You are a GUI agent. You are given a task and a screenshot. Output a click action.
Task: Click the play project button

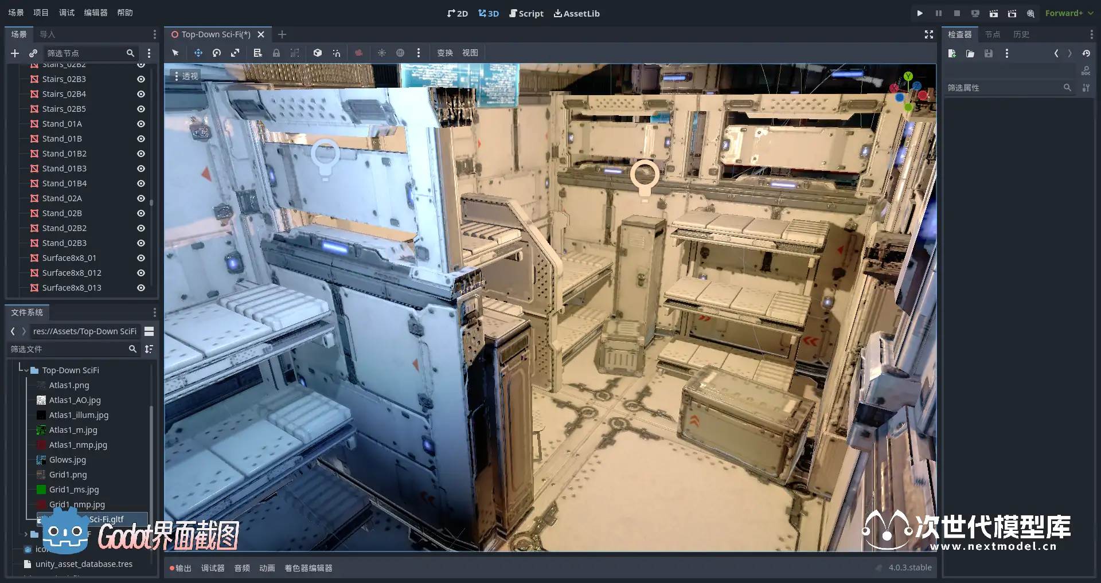pos(920,13)
